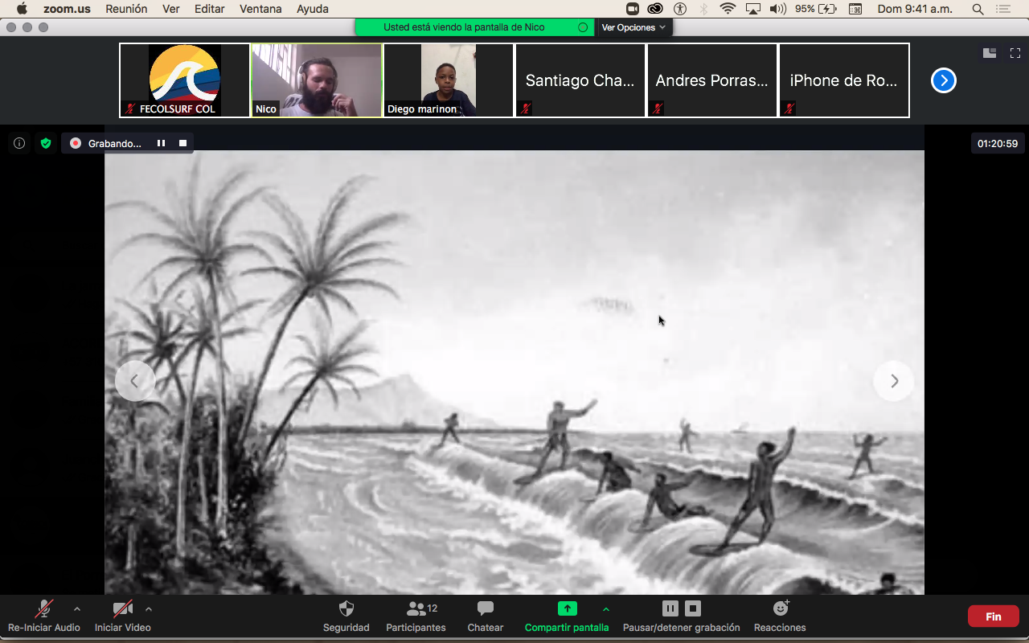Expand screen sharing options chevron
This screenshot has width=1029, height=643.
click(606, 609)
